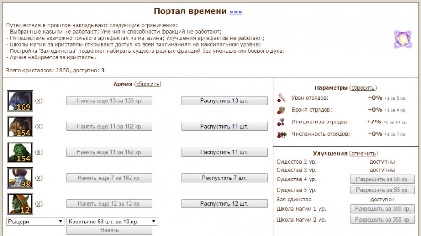Remove the 169-unit stack with (X)

[39, 100]
